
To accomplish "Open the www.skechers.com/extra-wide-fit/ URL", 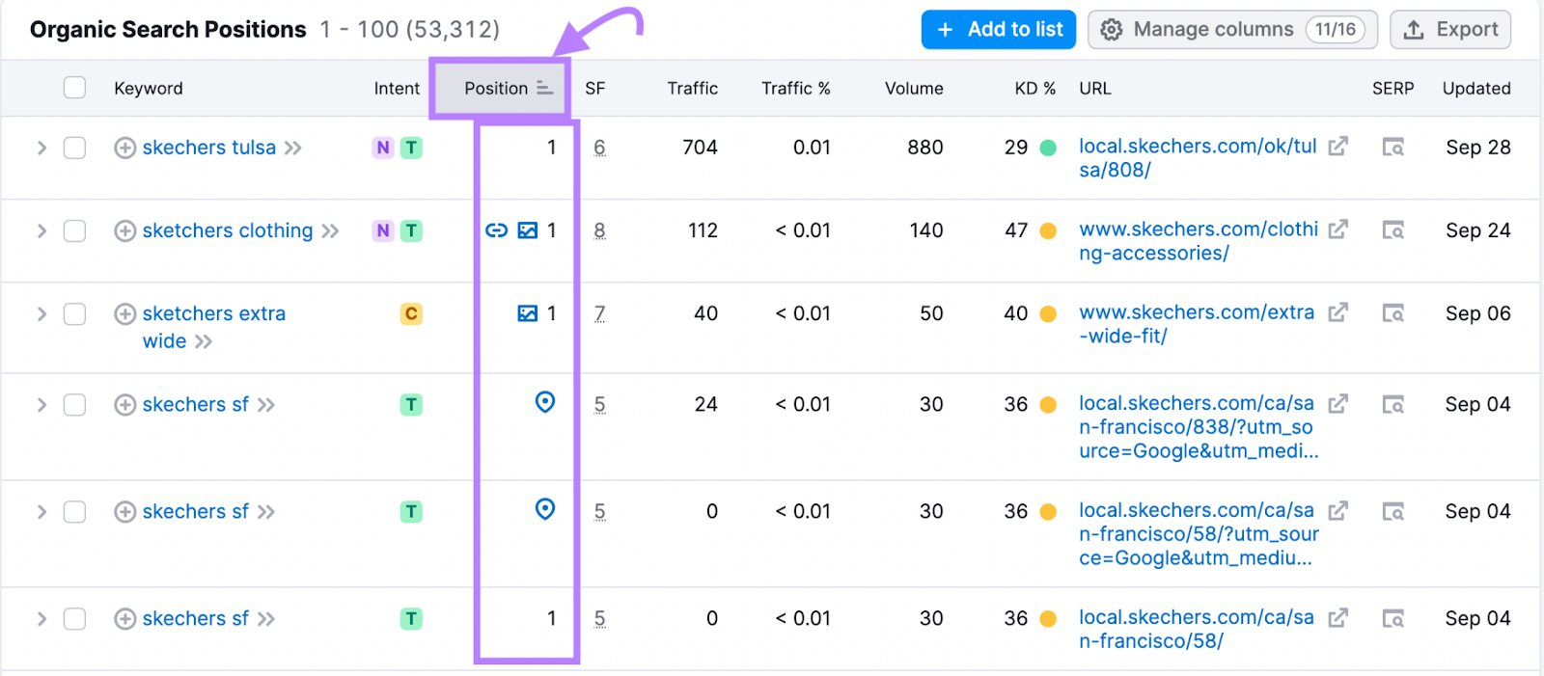I will [1197, 324].
